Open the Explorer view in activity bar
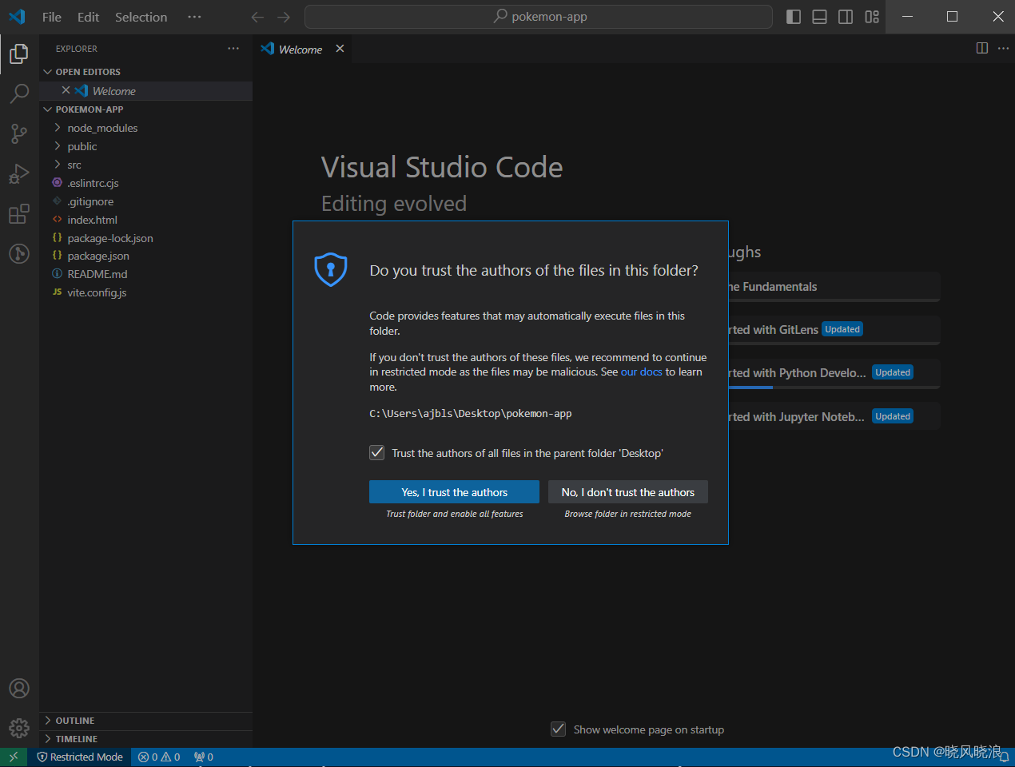This screenshot has height=767, width=1015. point(19,54)
